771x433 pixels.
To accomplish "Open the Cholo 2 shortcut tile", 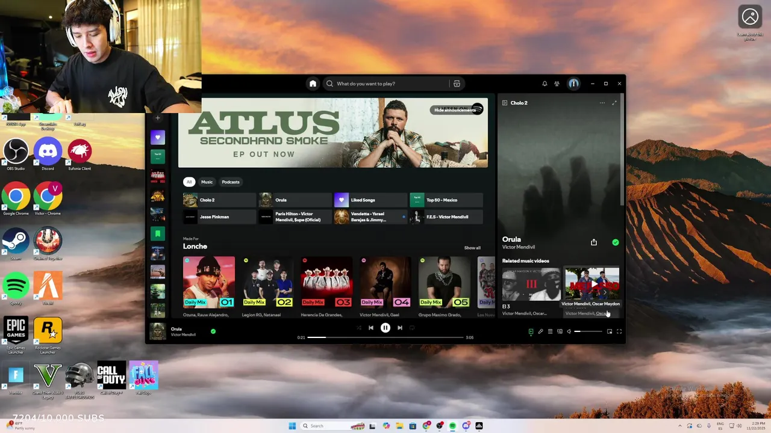I will [x=219, y=200].
